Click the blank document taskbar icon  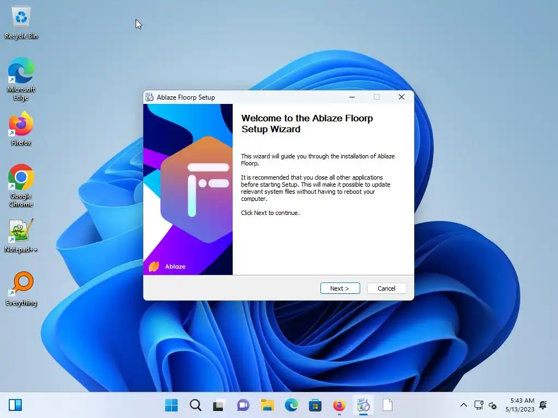pos(387,405)
